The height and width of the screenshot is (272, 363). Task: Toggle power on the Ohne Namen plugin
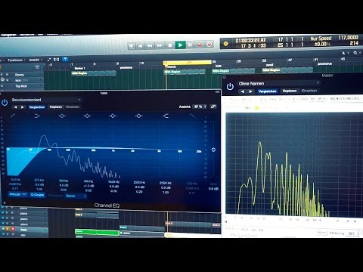point(230,87)
